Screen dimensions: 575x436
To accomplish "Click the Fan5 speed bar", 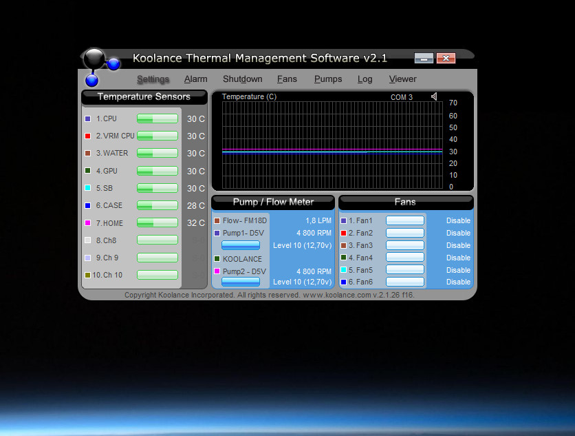I will point(405,269).
